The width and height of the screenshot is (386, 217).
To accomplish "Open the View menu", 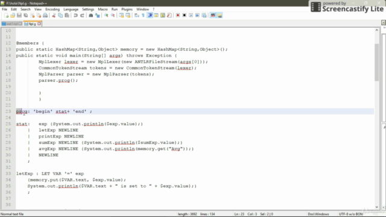I will (x=38, y=10).
